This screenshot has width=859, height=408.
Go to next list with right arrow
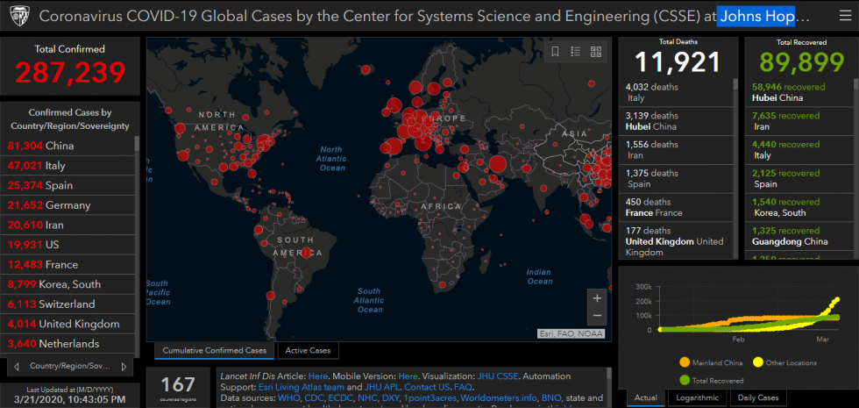click(124, 366)
